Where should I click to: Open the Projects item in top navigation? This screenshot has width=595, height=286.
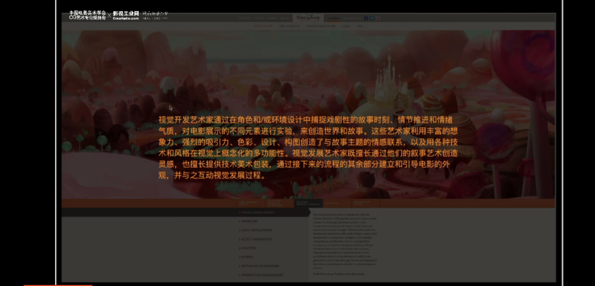pos(245,18)
